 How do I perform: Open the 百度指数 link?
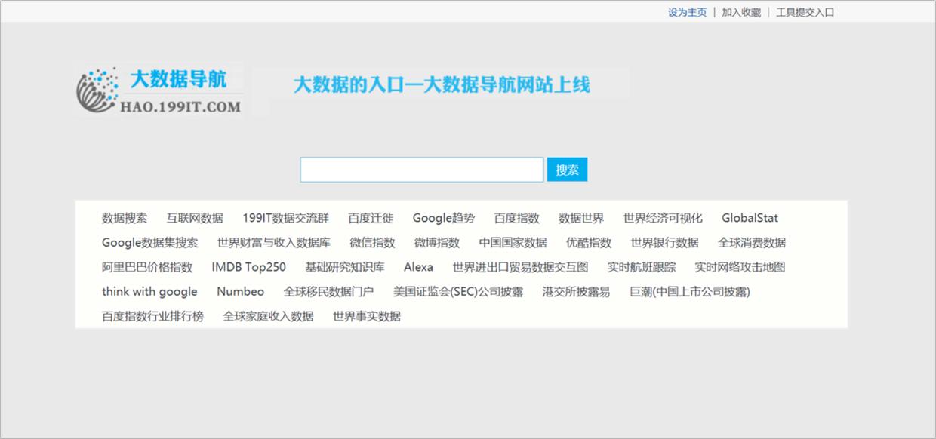(517, 218)
